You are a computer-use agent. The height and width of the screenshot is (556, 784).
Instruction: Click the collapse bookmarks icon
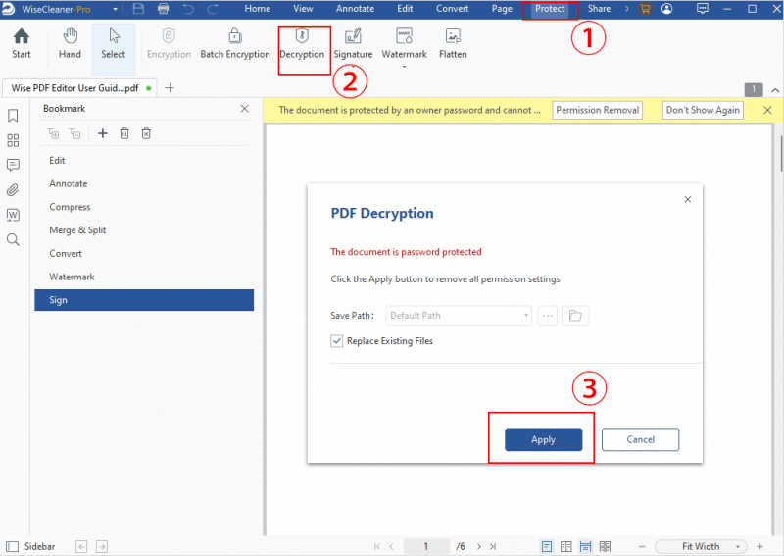tap(75, 133)
